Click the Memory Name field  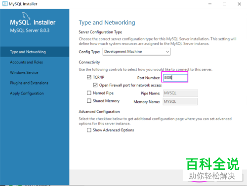(x=180, y=101)
